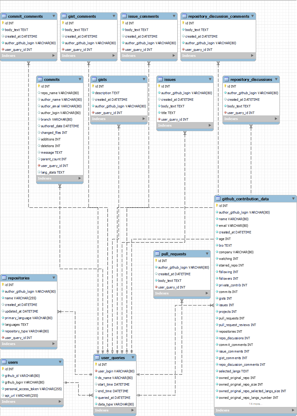Click the repositories table icon
Image resolution: width=297 pixels, height=416 pixels.
point(4,278)
